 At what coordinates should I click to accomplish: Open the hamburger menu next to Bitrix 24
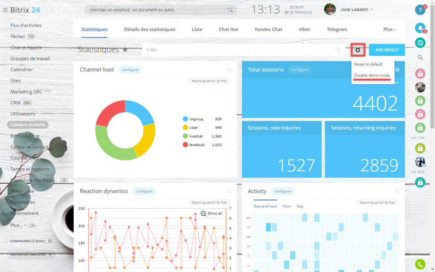(5, 10)
